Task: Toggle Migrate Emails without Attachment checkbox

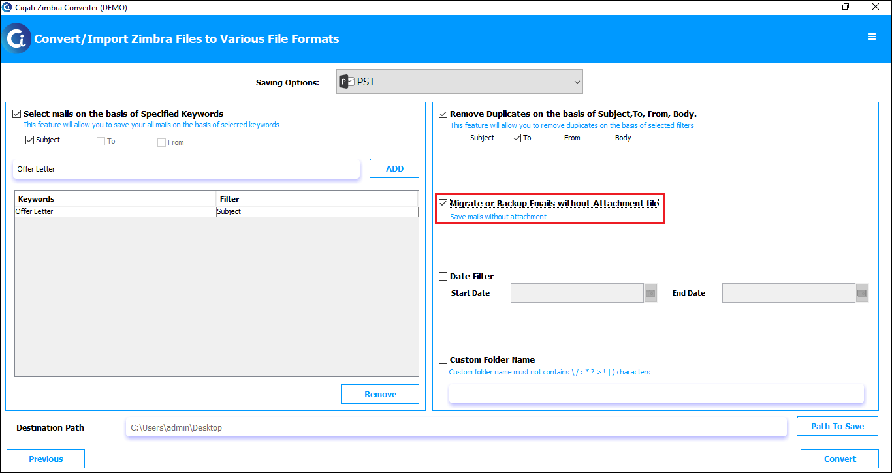Action: 443,203
